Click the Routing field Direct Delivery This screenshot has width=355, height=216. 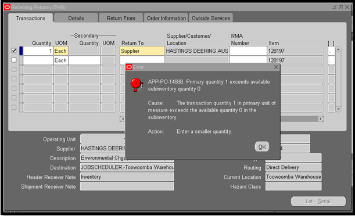pos(293,167)
